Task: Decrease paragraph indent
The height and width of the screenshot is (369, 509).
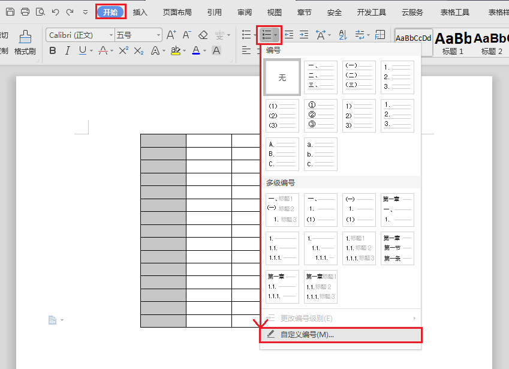Action: click(x=289, y=35)
